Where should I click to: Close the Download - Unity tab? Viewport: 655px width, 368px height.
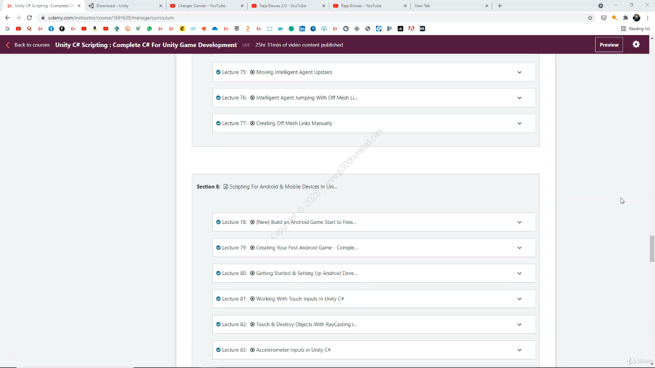click(161, 6)
